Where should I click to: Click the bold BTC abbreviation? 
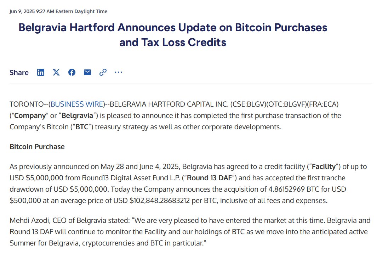82,127
